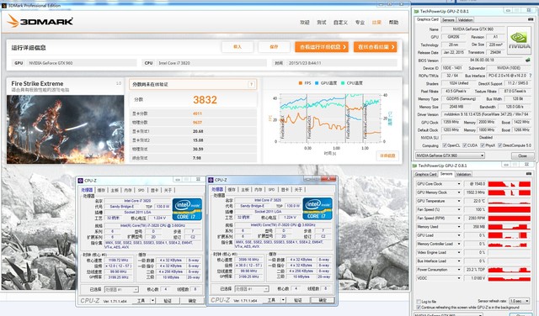This screenshot has height=316, width=539.
Task: Open the GPU Core Clock sensor dropdown
Action: click(458, 184)
